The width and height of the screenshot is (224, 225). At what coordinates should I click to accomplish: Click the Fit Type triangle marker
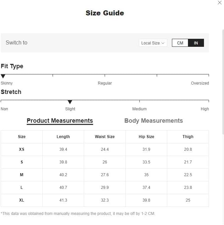(x=3, y=76)
